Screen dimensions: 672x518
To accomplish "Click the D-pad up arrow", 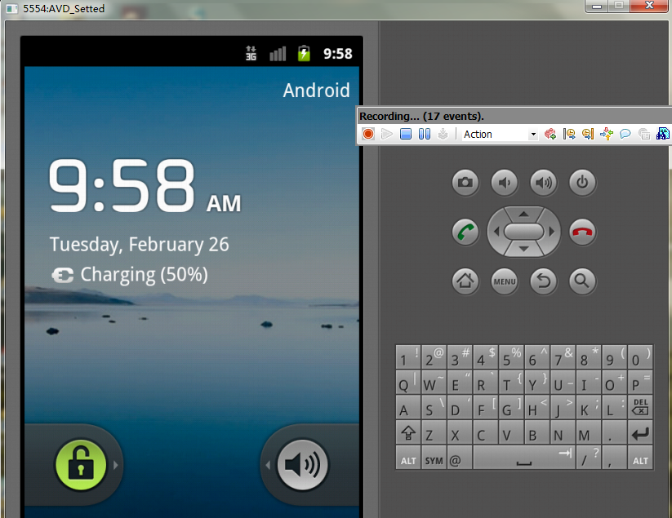I will 523,214.
